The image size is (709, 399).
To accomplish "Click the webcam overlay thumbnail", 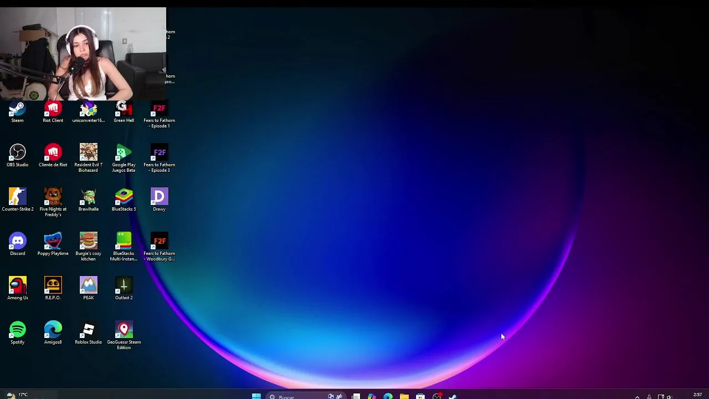I will tap(83, 54).
